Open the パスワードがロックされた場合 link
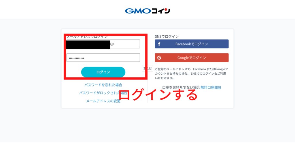The image size is (295, 147). coord(103,93)
